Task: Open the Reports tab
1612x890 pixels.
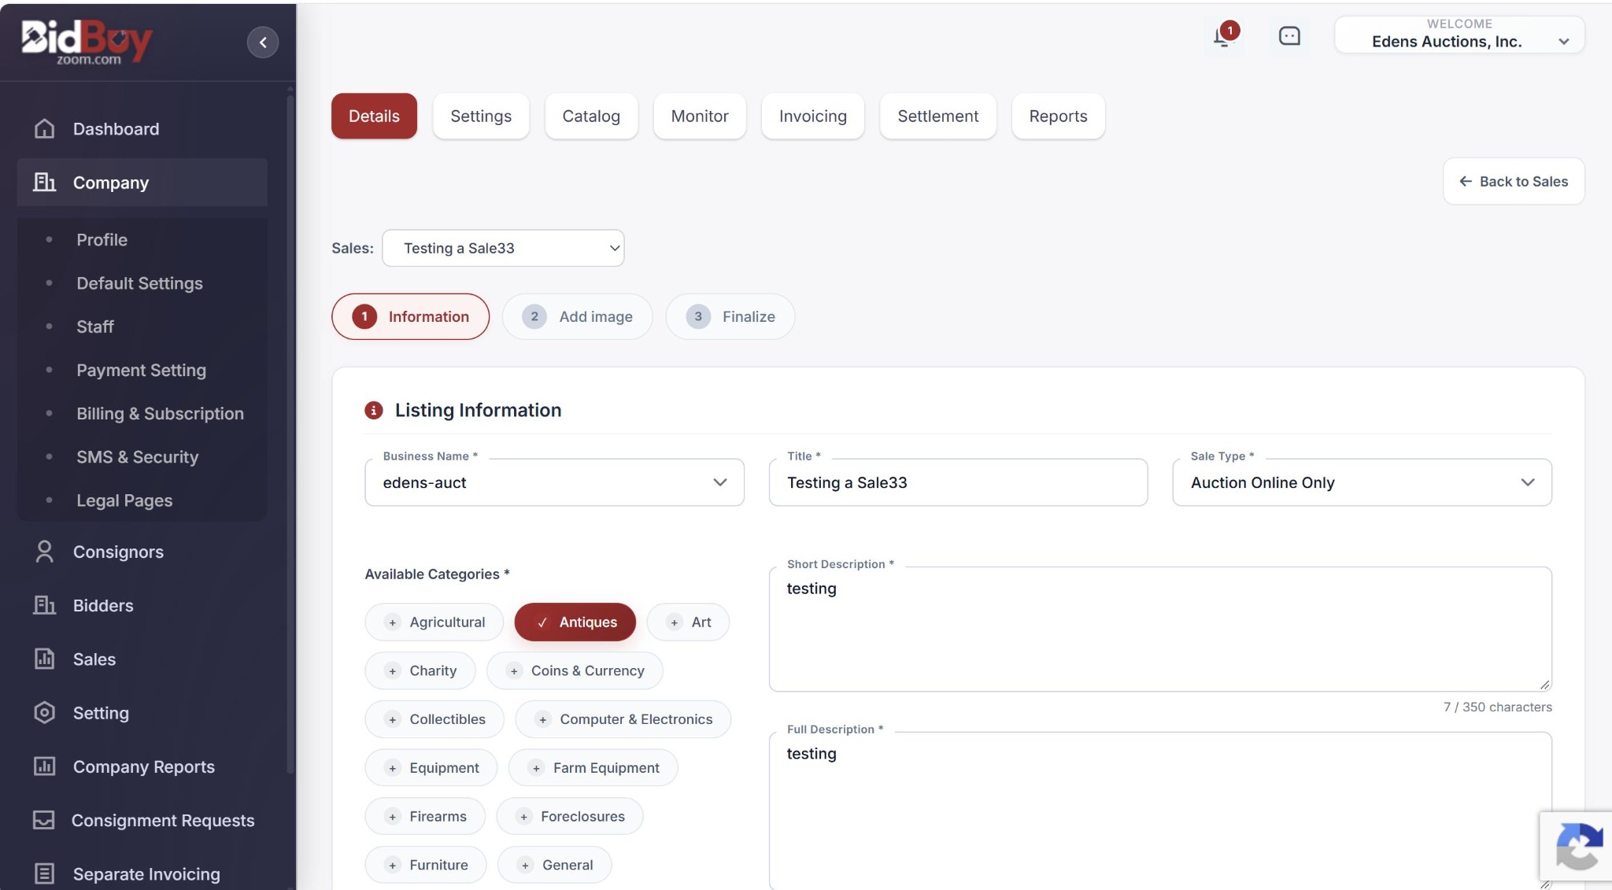Action: (x=1059, y=116)
